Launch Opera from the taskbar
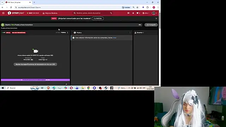 (x=71, y=88)
